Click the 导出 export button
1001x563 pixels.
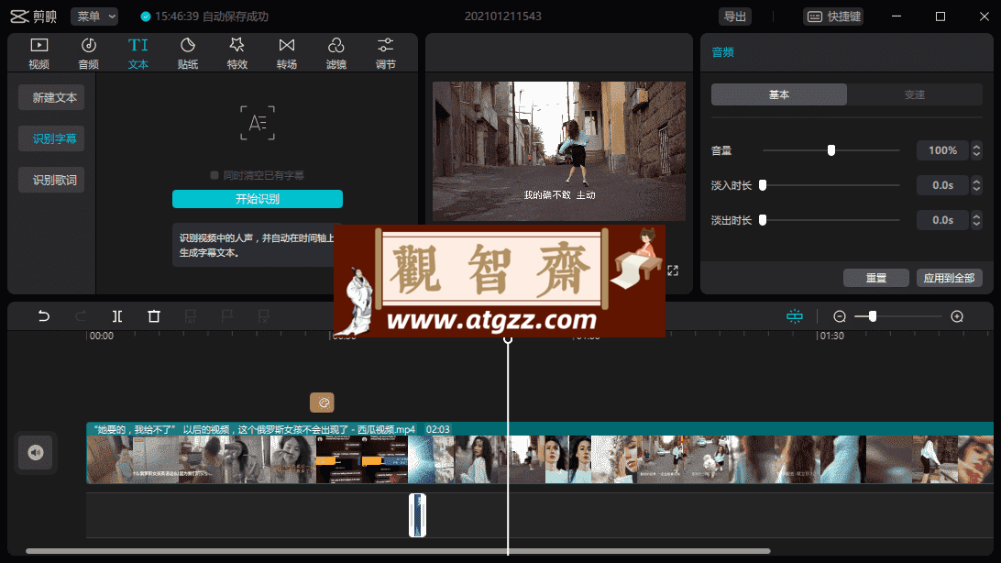[735, 16]
